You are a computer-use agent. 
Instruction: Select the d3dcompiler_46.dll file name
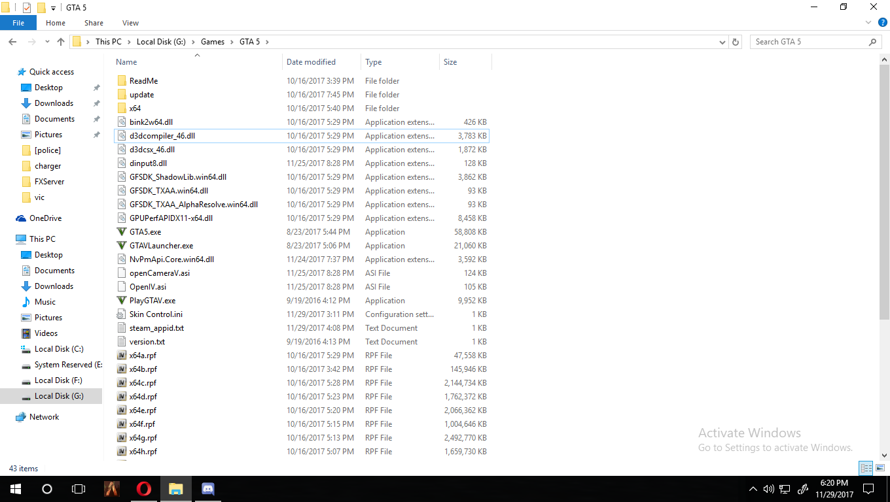click(162, 136)
